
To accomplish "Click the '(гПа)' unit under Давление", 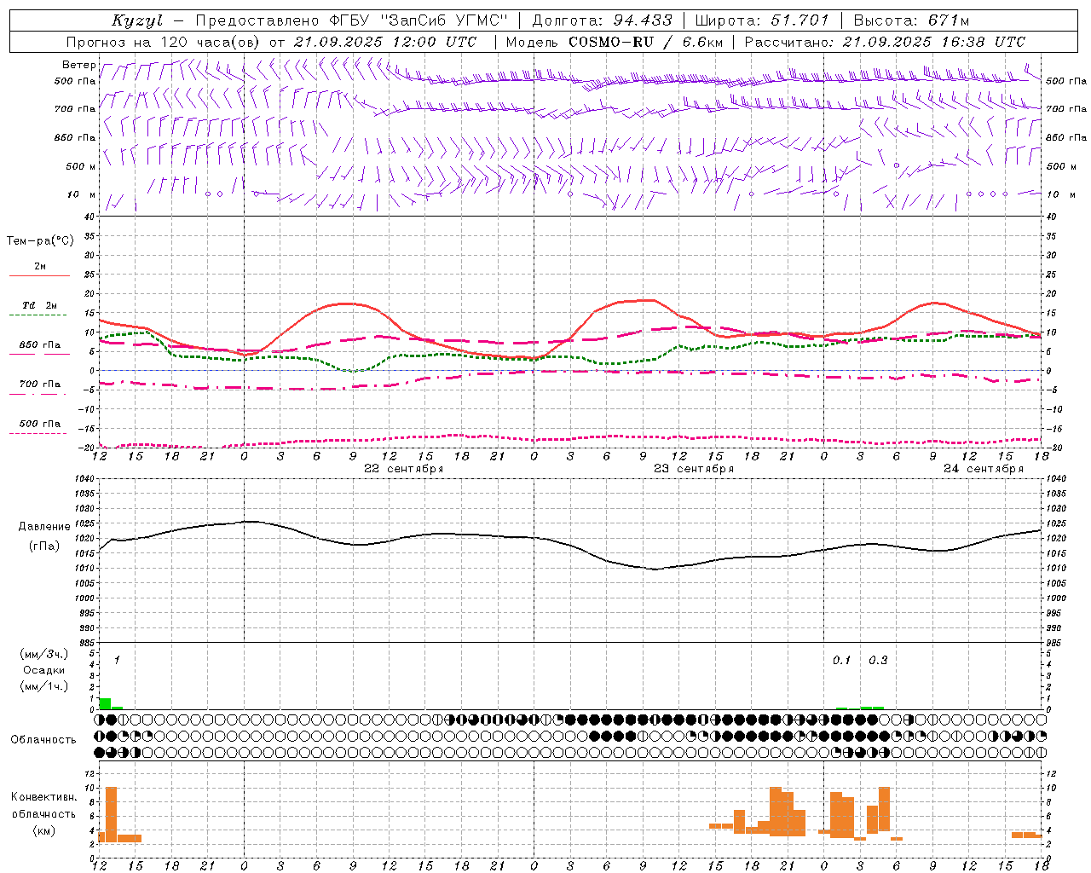I will [44, 546].
